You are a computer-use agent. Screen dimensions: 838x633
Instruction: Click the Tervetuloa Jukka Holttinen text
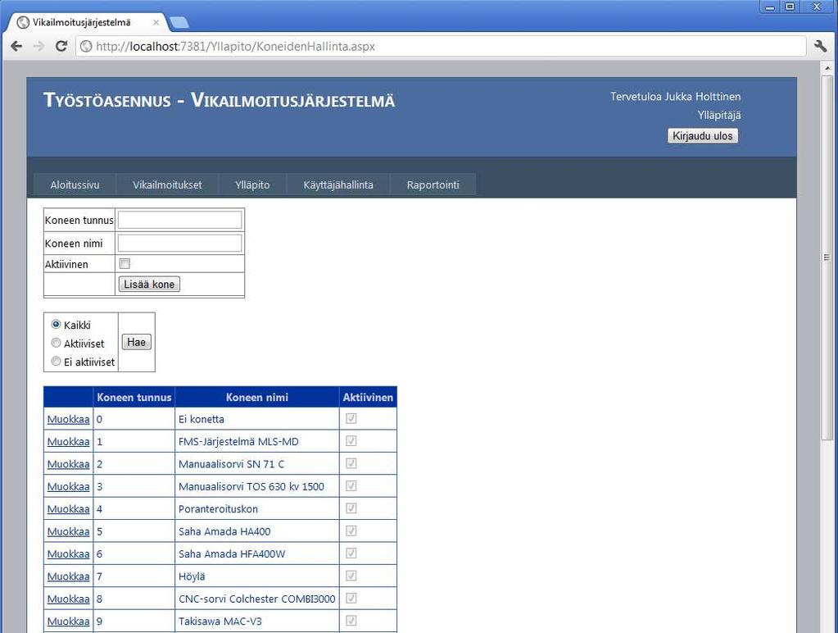[676, 97]
